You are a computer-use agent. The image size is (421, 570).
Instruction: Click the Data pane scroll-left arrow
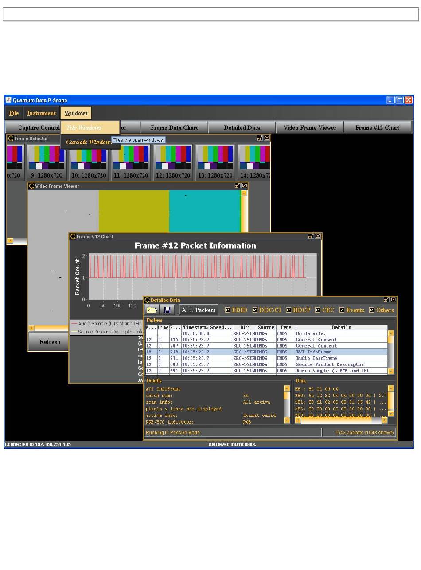point(298,420)
